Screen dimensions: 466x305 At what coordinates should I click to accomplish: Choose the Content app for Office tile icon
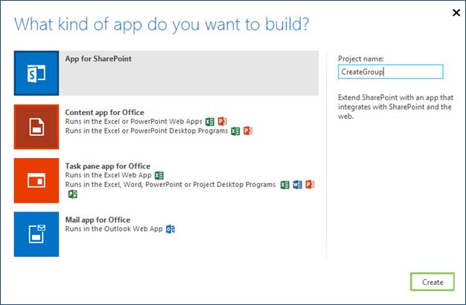coord(36,127)
